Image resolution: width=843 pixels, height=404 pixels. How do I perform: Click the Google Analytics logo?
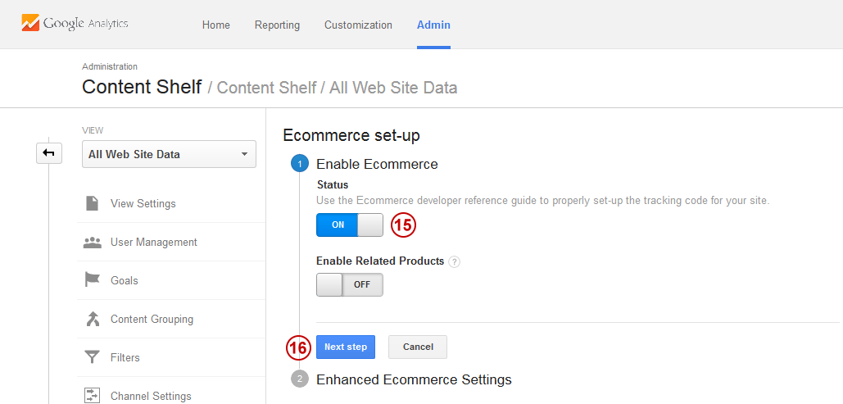click(x=75, y=23)
